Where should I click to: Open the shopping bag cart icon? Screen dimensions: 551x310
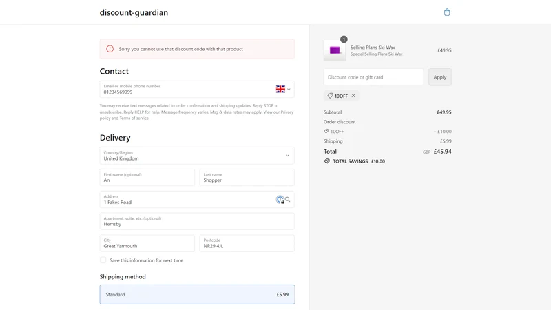446,12
